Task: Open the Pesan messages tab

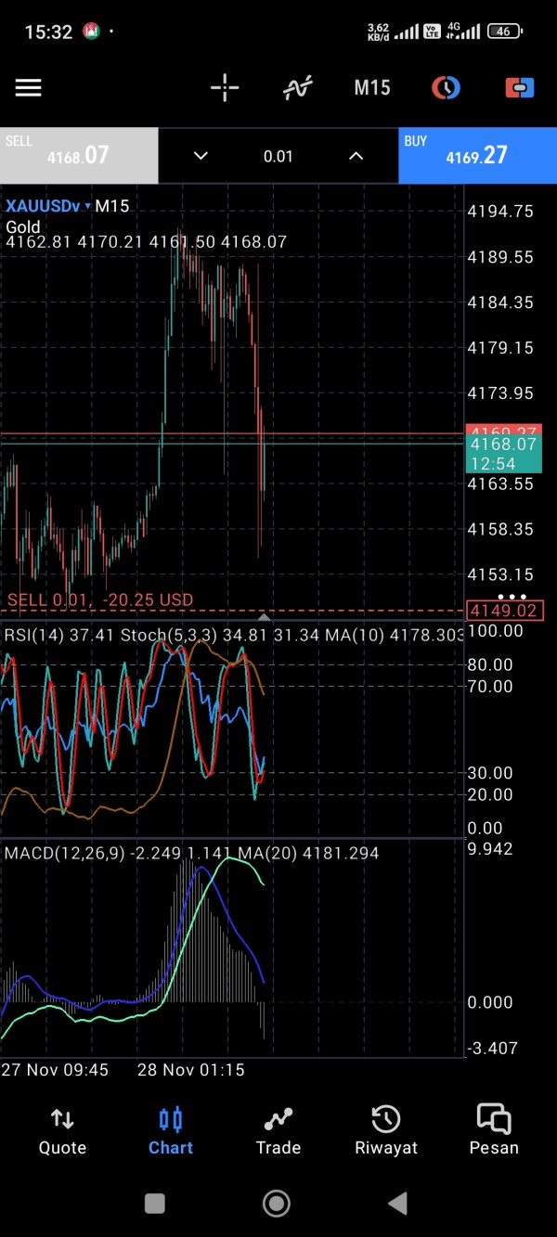Action: [x=494, y=1130]
